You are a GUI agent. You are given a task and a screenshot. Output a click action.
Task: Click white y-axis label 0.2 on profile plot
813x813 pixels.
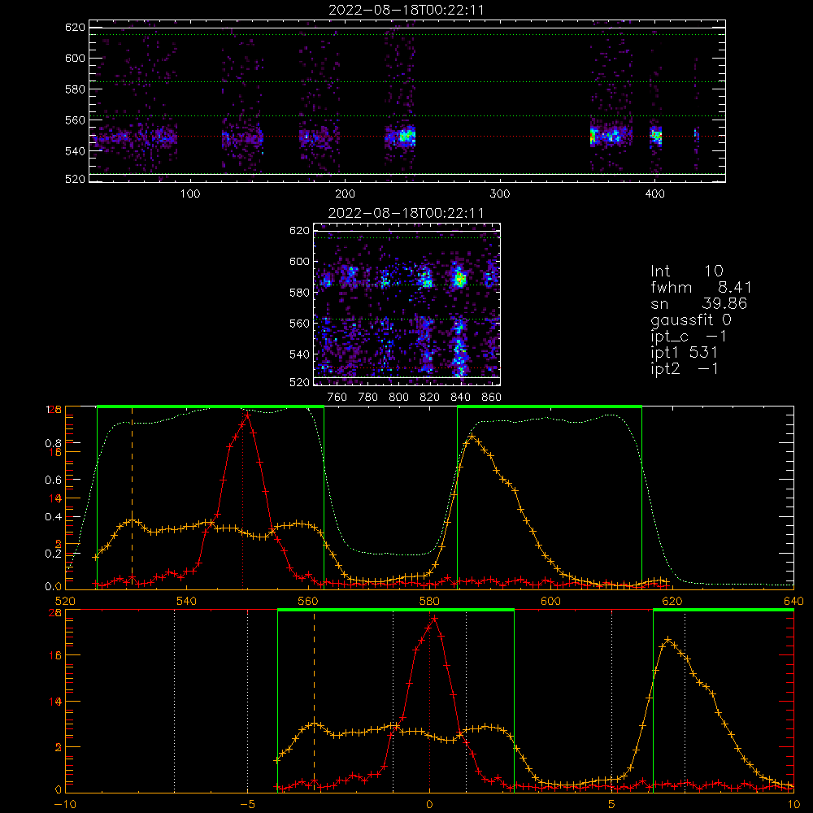point(54,554)
